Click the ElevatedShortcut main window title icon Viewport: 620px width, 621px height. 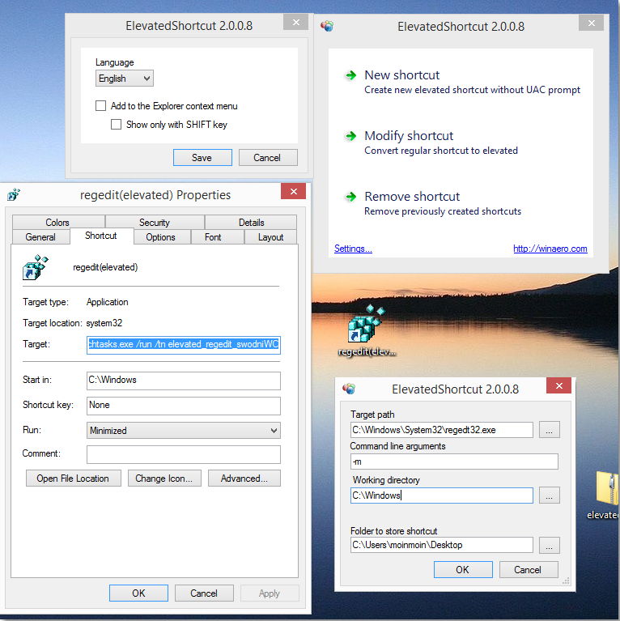[x=327, y=26]
